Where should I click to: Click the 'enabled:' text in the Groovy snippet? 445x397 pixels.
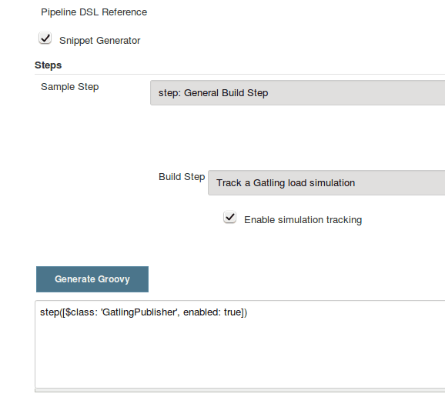tap(202, 312)
